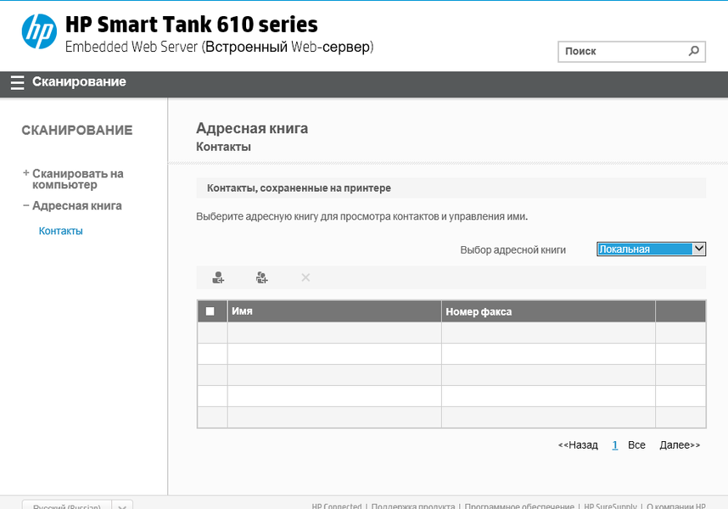This screenshot has height=509, width=728.
Task: Go to previous page with "<<Назад"
Action: [578, 445]
